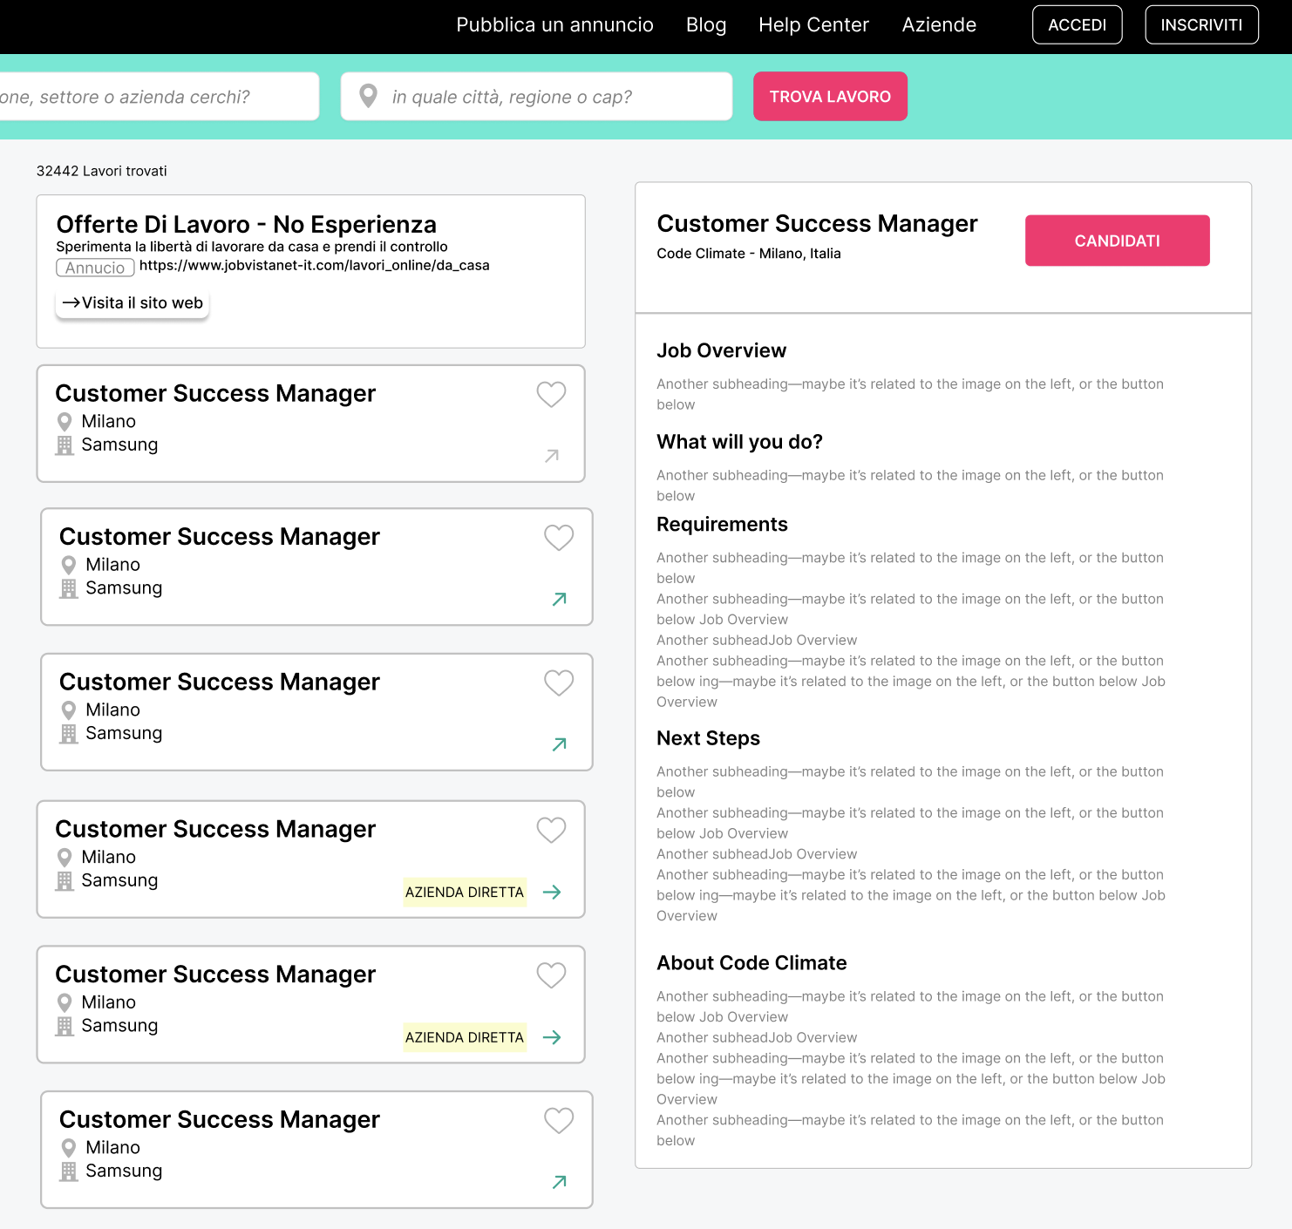Viewport: 1292px width, 1229px height.
Task: Click the INSCRIVITI sign-up button
Action: click(1201, 24)
